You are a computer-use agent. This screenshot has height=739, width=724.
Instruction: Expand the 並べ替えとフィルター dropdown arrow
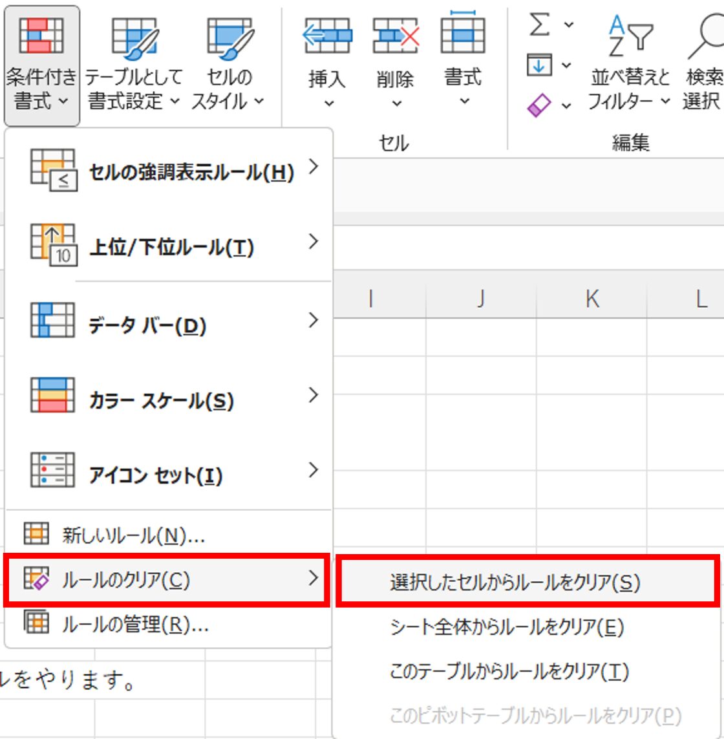[665, 101]
